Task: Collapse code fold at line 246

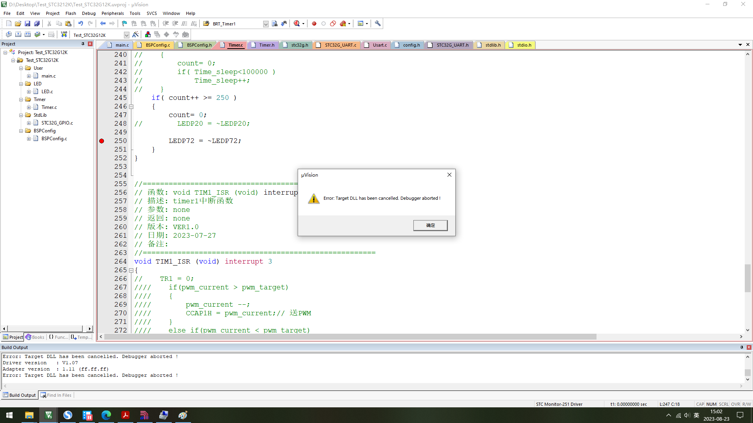Action: tap(131, 107)
